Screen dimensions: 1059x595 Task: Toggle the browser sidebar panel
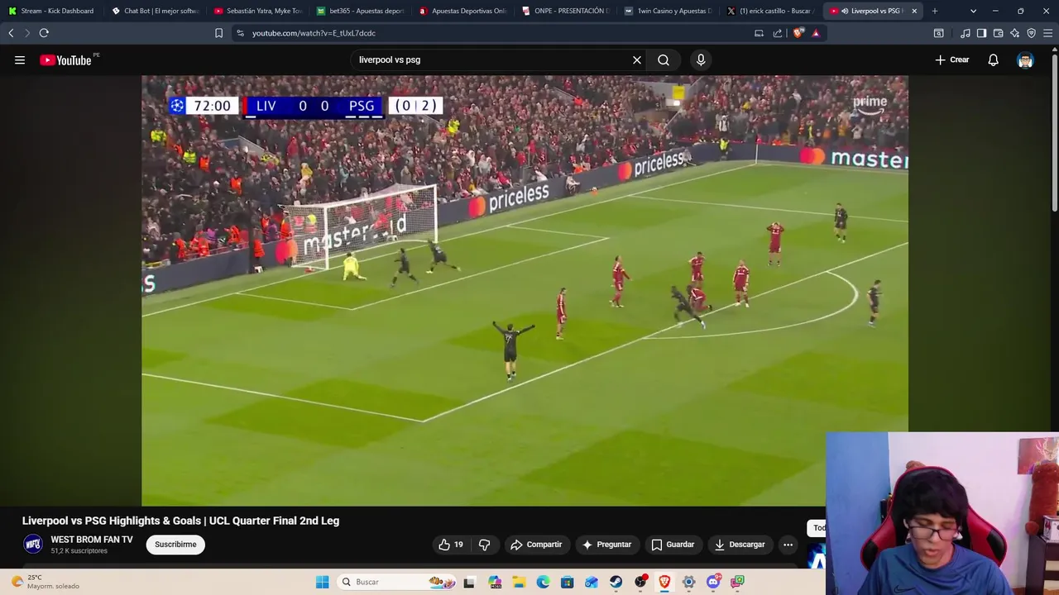(x=981, y=33)
